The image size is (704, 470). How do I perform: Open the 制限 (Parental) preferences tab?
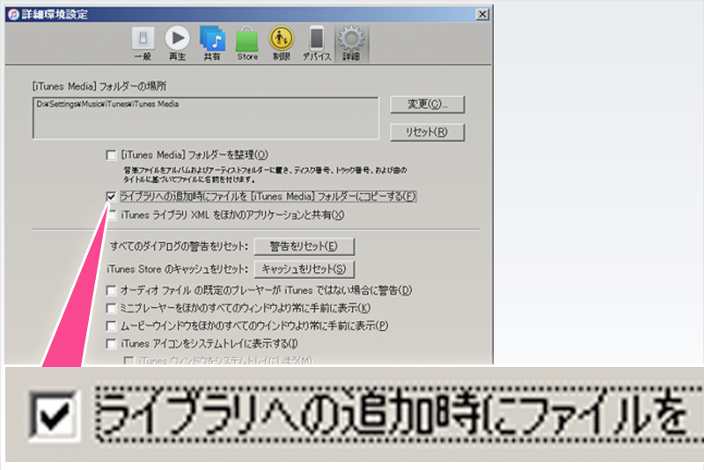click(x=282, y=43)
